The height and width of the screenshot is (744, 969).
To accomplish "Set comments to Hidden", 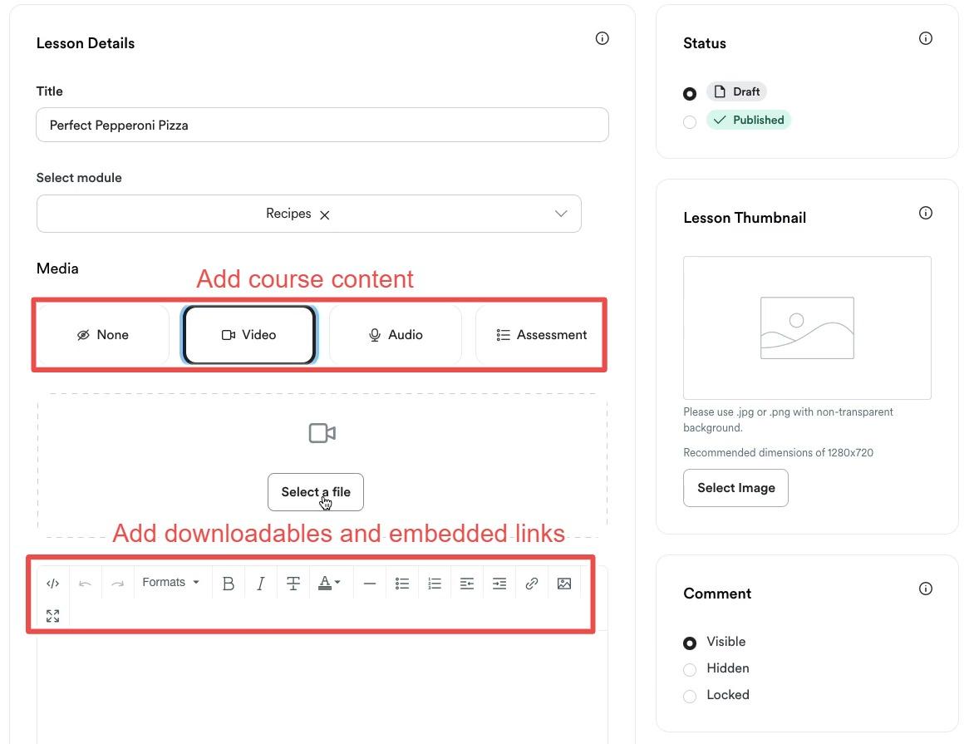I will tap(690, 669).
